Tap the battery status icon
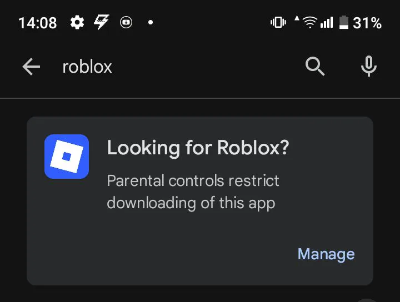Image resolution: width=400 pixels, height=302 pixels. [344, 22]
